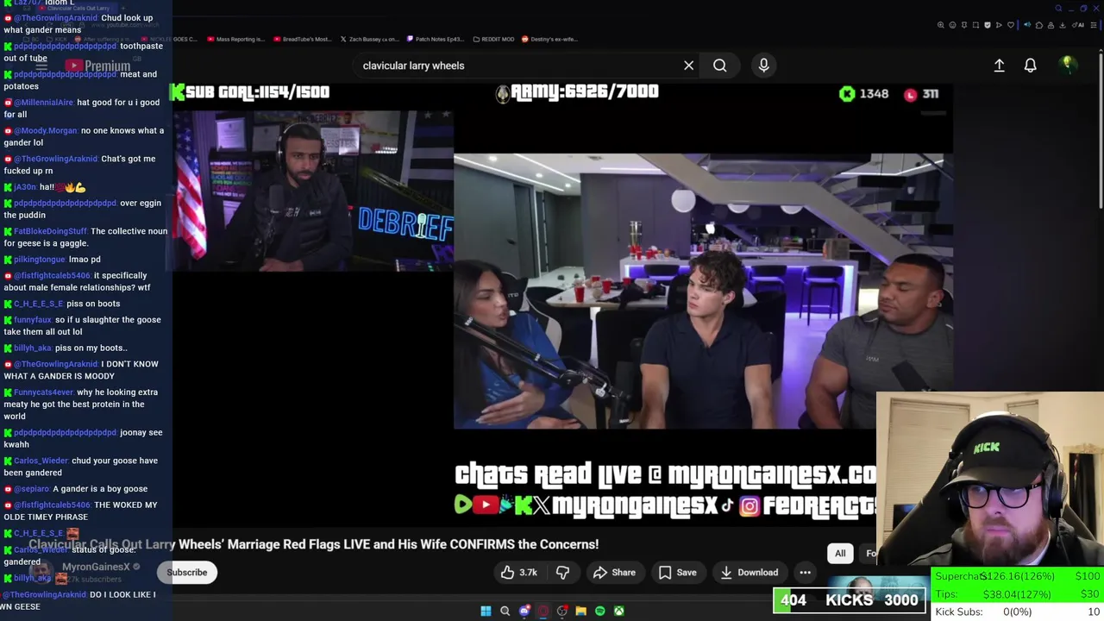Click the YouTube search magnifier button

(719, 66)
